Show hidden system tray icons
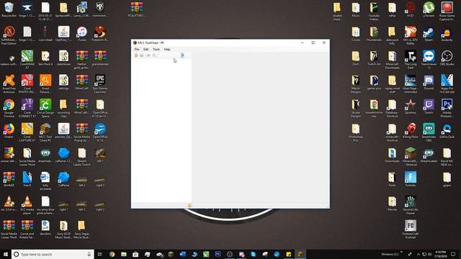This screenshot has width=461, height=259. (x=419, y=254)
